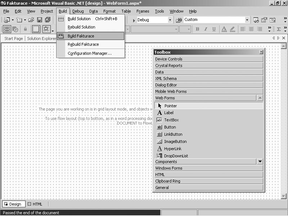288x216 pixels.
Task: Click the Background Color highlighter icon
Action: (x=232, y=29)
